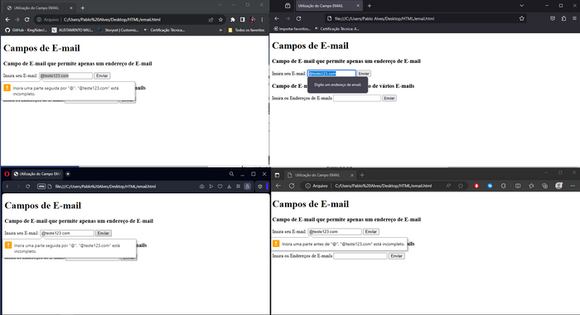Screen dimensions: 580x315
Task: Open the Chrome tab search chevron
Action: (220, 5)
